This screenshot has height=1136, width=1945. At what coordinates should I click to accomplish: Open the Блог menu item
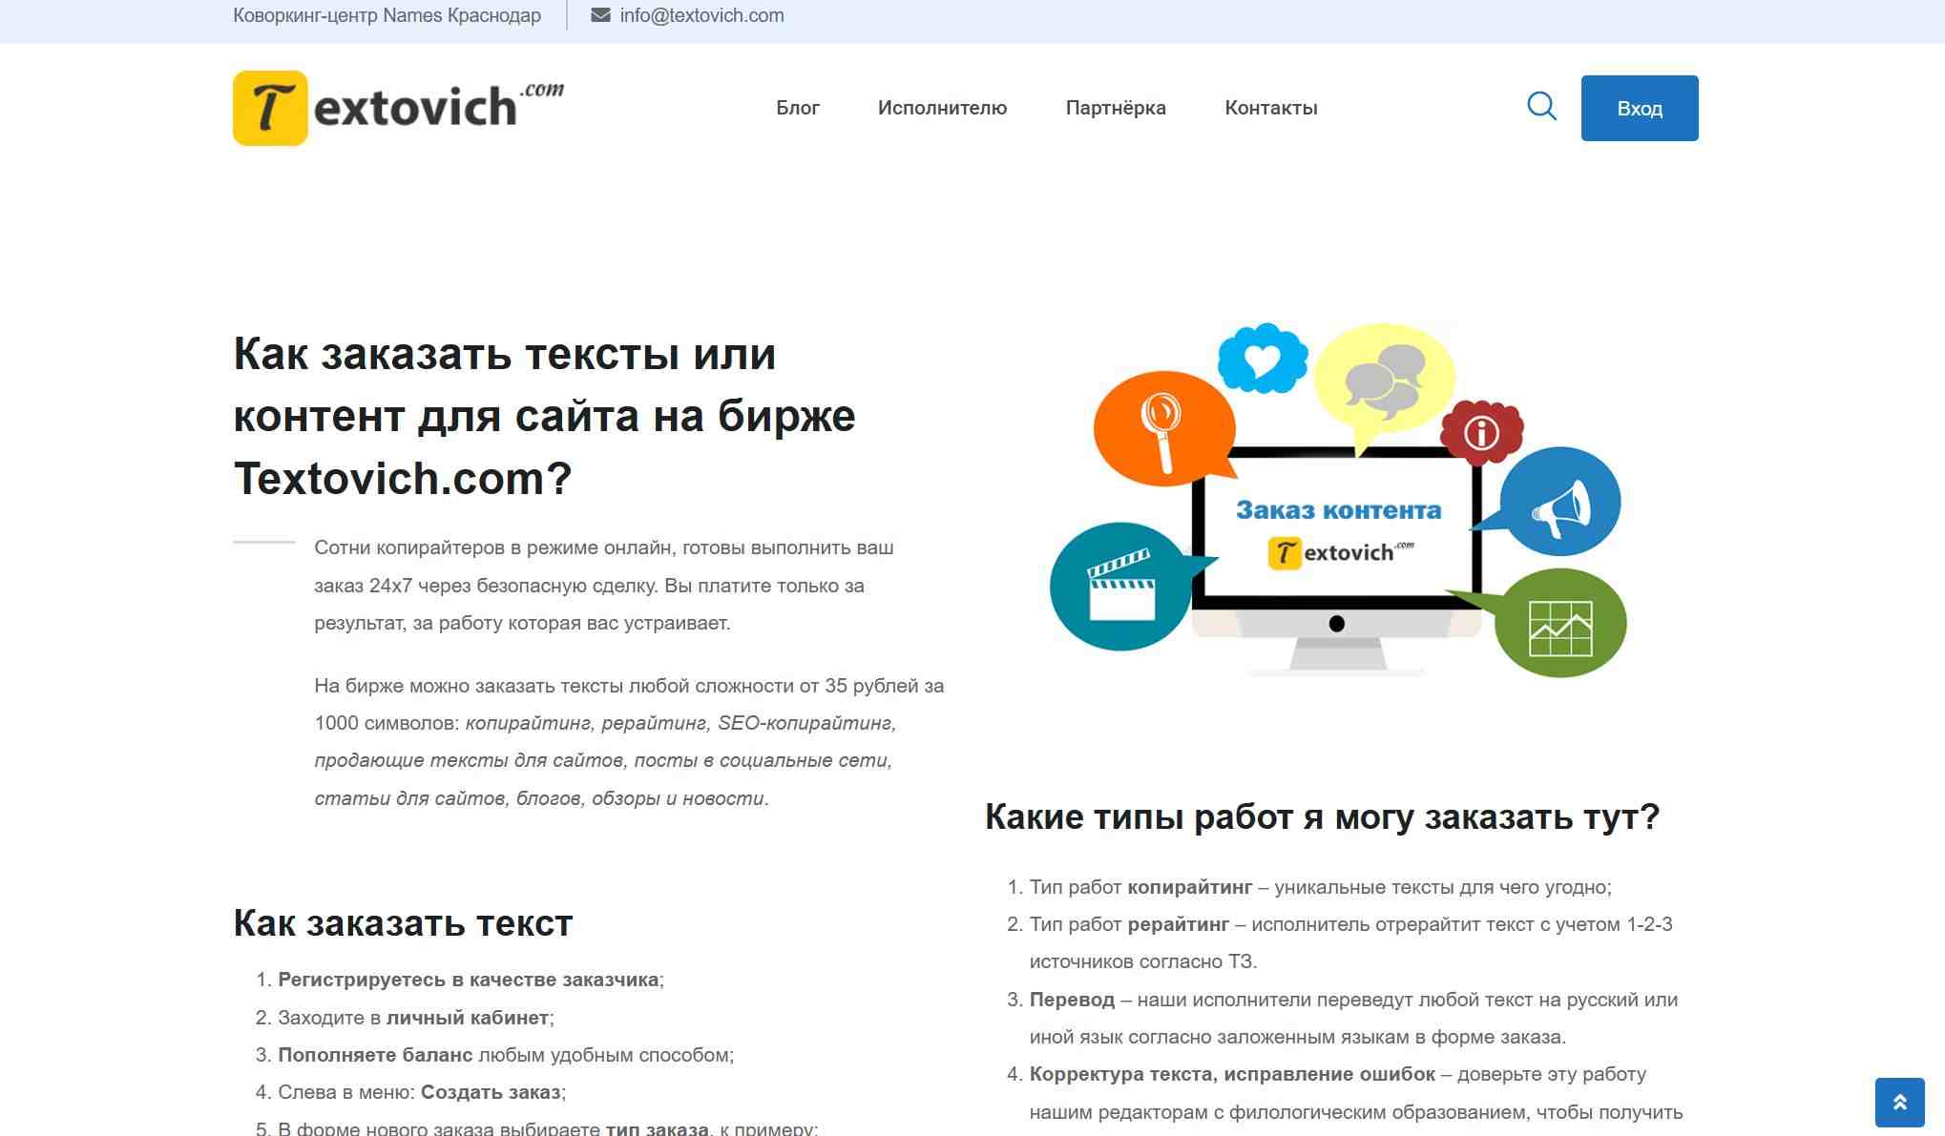coord(797,108)
